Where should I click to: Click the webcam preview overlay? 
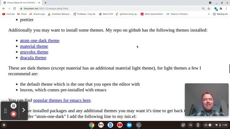[x=207, y=100]
